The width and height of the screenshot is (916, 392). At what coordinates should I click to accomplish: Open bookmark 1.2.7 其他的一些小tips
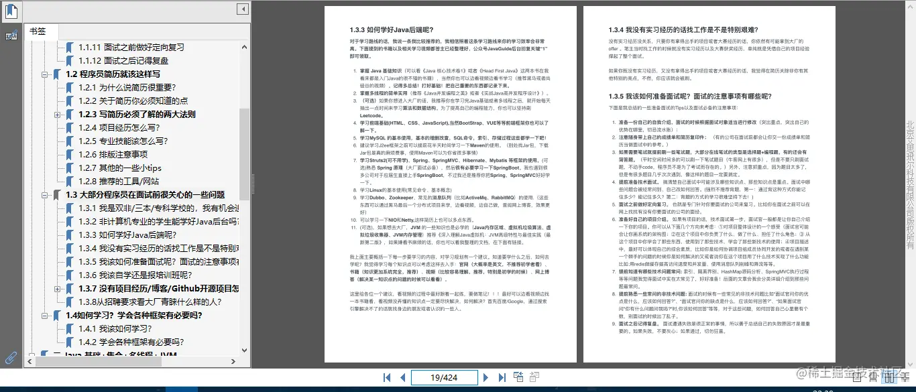[x=120, y=168]
